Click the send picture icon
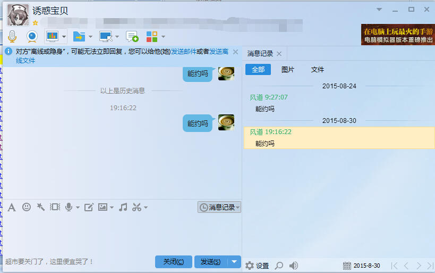This screenshot has height=273, width=435. [x=103, y=207]
